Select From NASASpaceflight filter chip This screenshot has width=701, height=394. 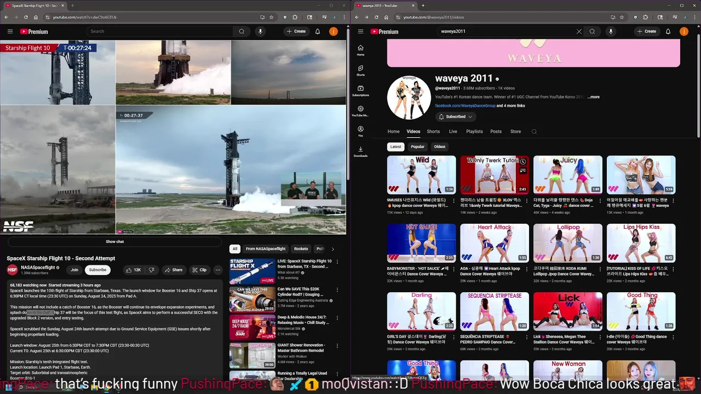[x=266, y=249]
